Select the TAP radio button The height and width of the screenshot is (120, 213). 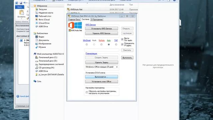[x=116, y=44]
